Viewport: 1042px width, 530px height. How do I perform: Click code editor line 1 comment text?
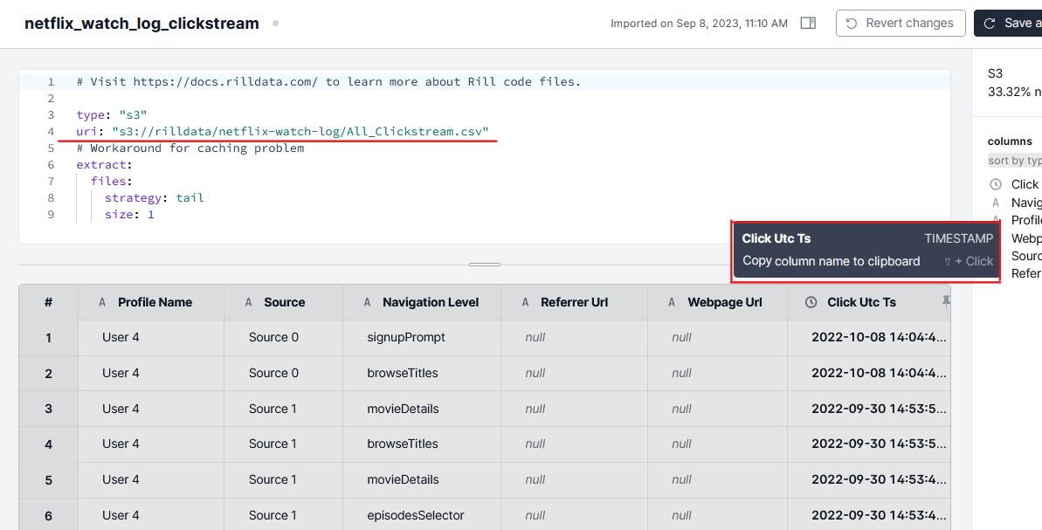click(x=328, y=82)
